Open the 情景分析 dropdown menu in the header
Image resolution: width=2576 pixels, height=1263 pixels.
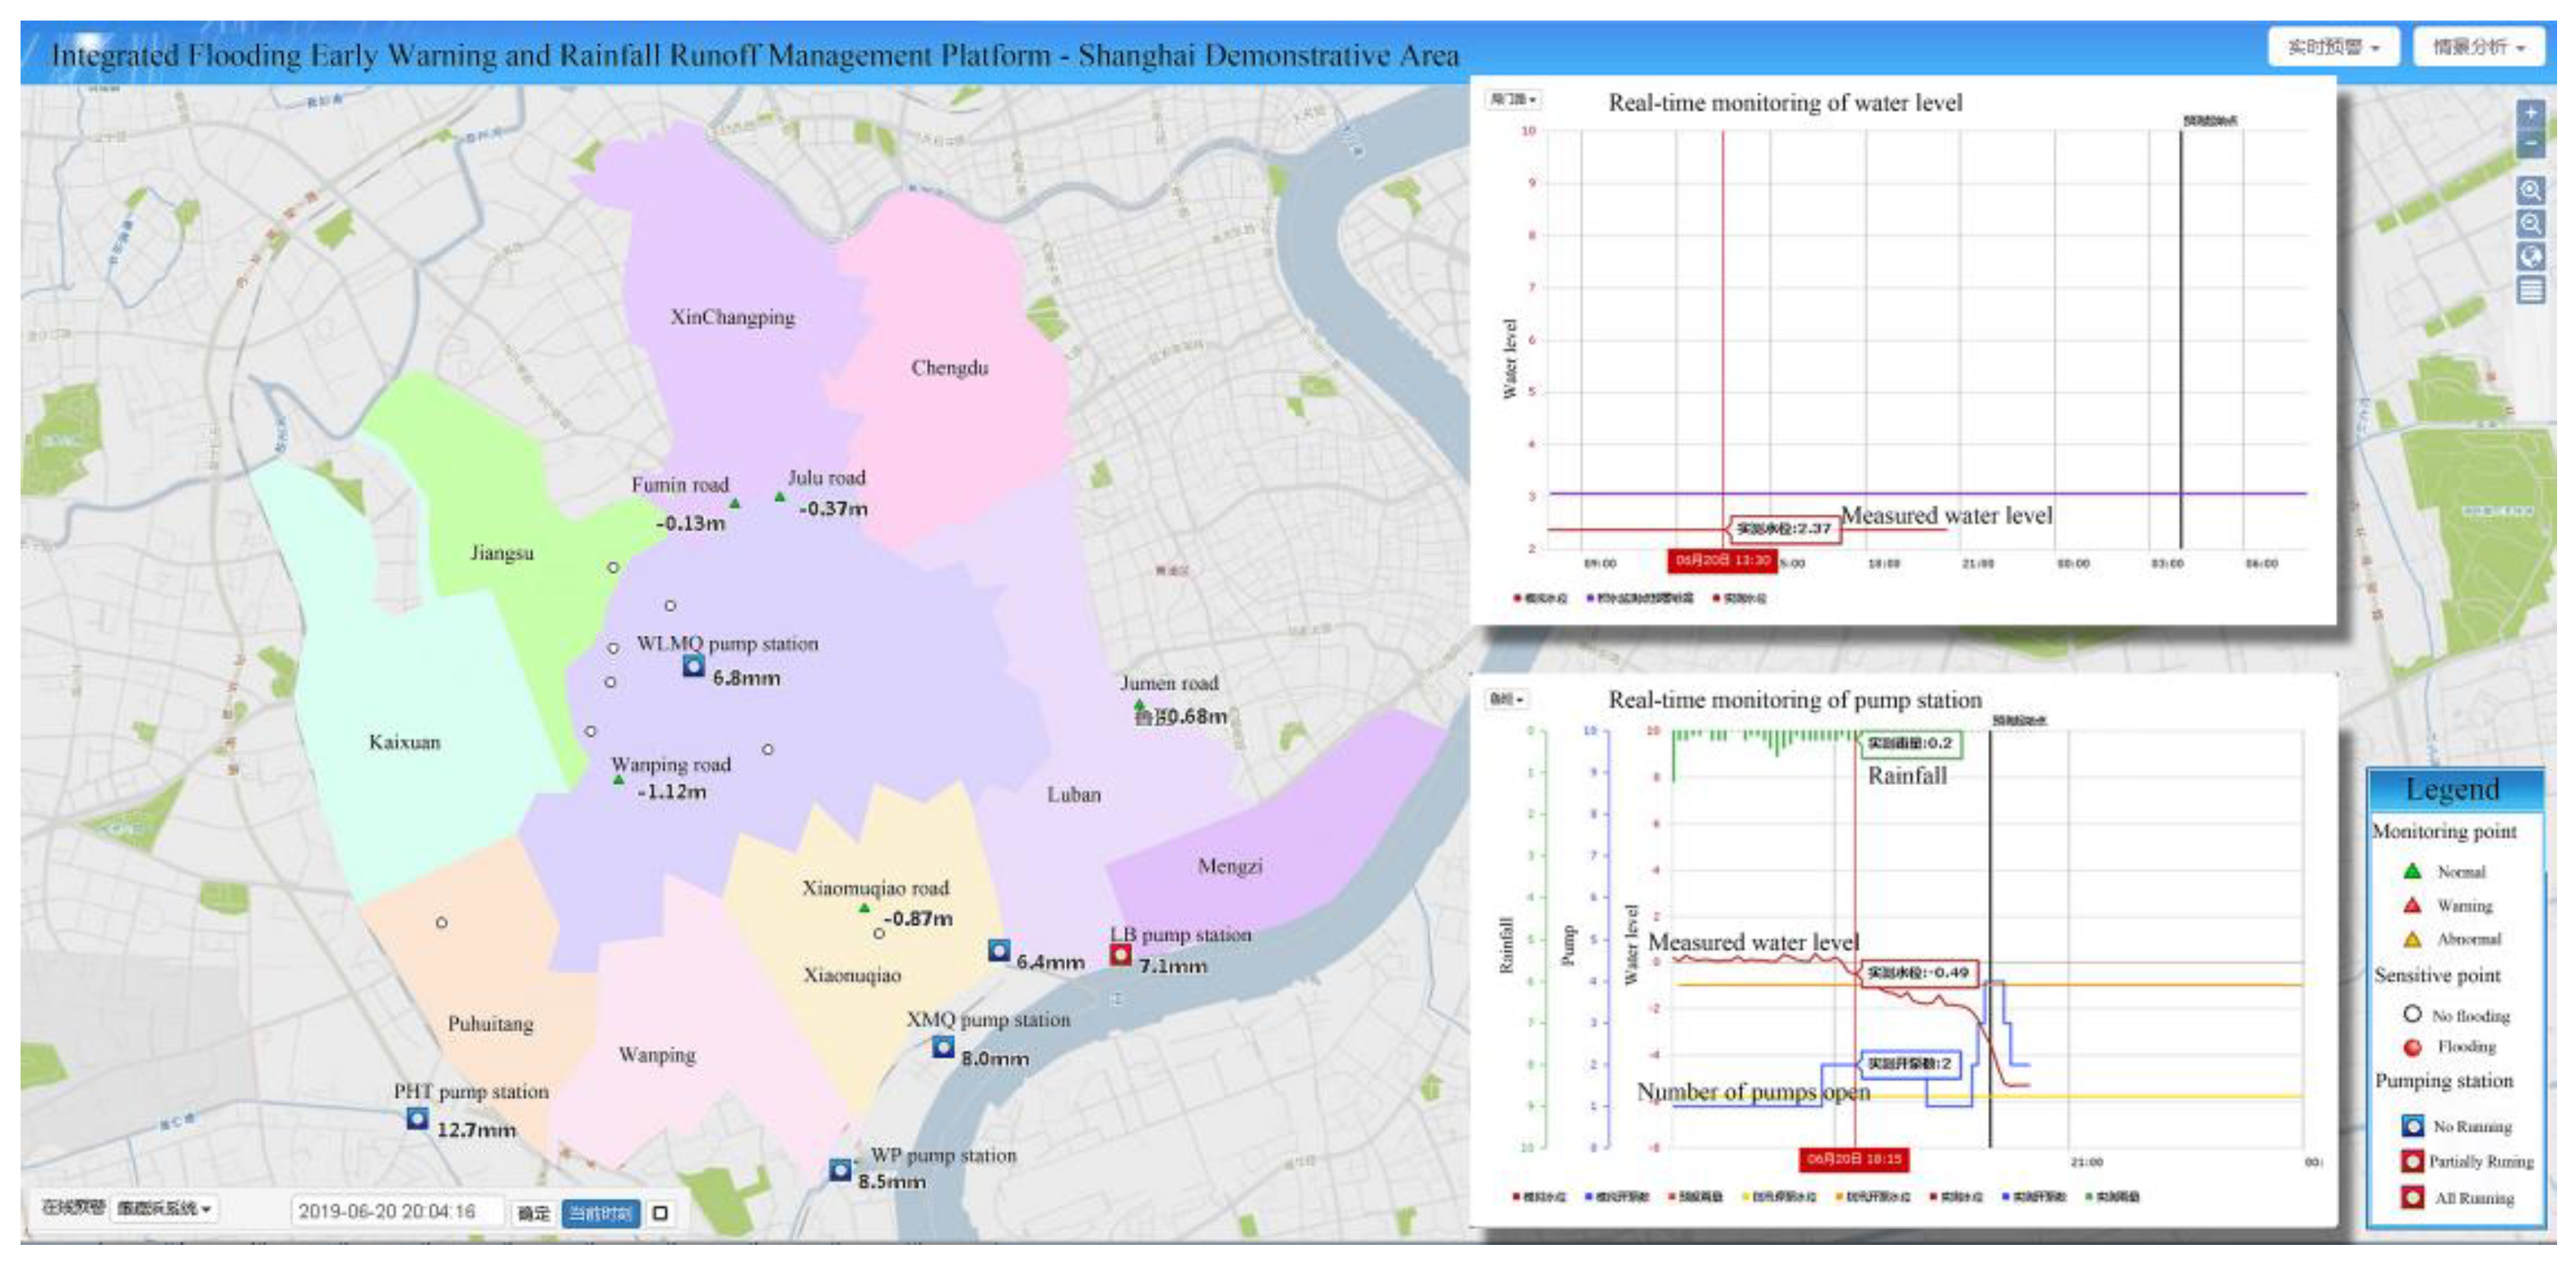tap(2478, 47)
